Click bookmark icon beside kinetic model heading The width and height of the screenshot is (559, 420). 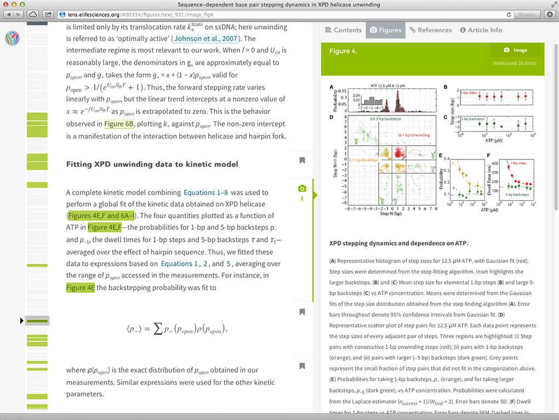click(302, 161)
